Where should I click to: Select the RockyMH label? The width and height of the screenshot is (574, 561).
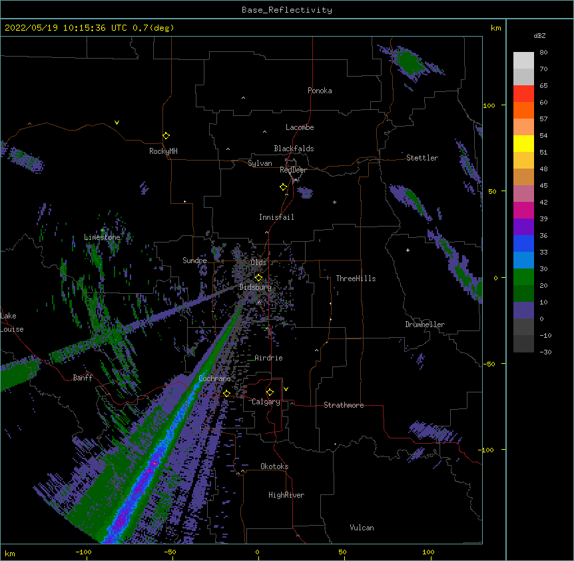pos(163,151)
